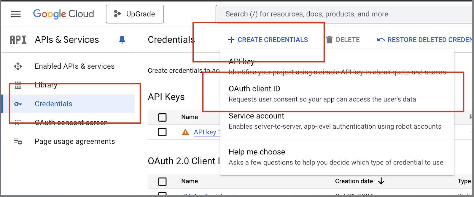Unpin APIs & Services using pin icon
Screen dimensions: 474x197
[122, 40]
